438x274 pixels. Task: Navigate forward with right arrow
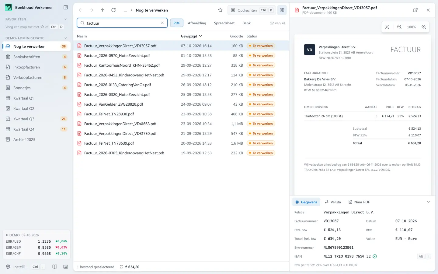point(92,10)
